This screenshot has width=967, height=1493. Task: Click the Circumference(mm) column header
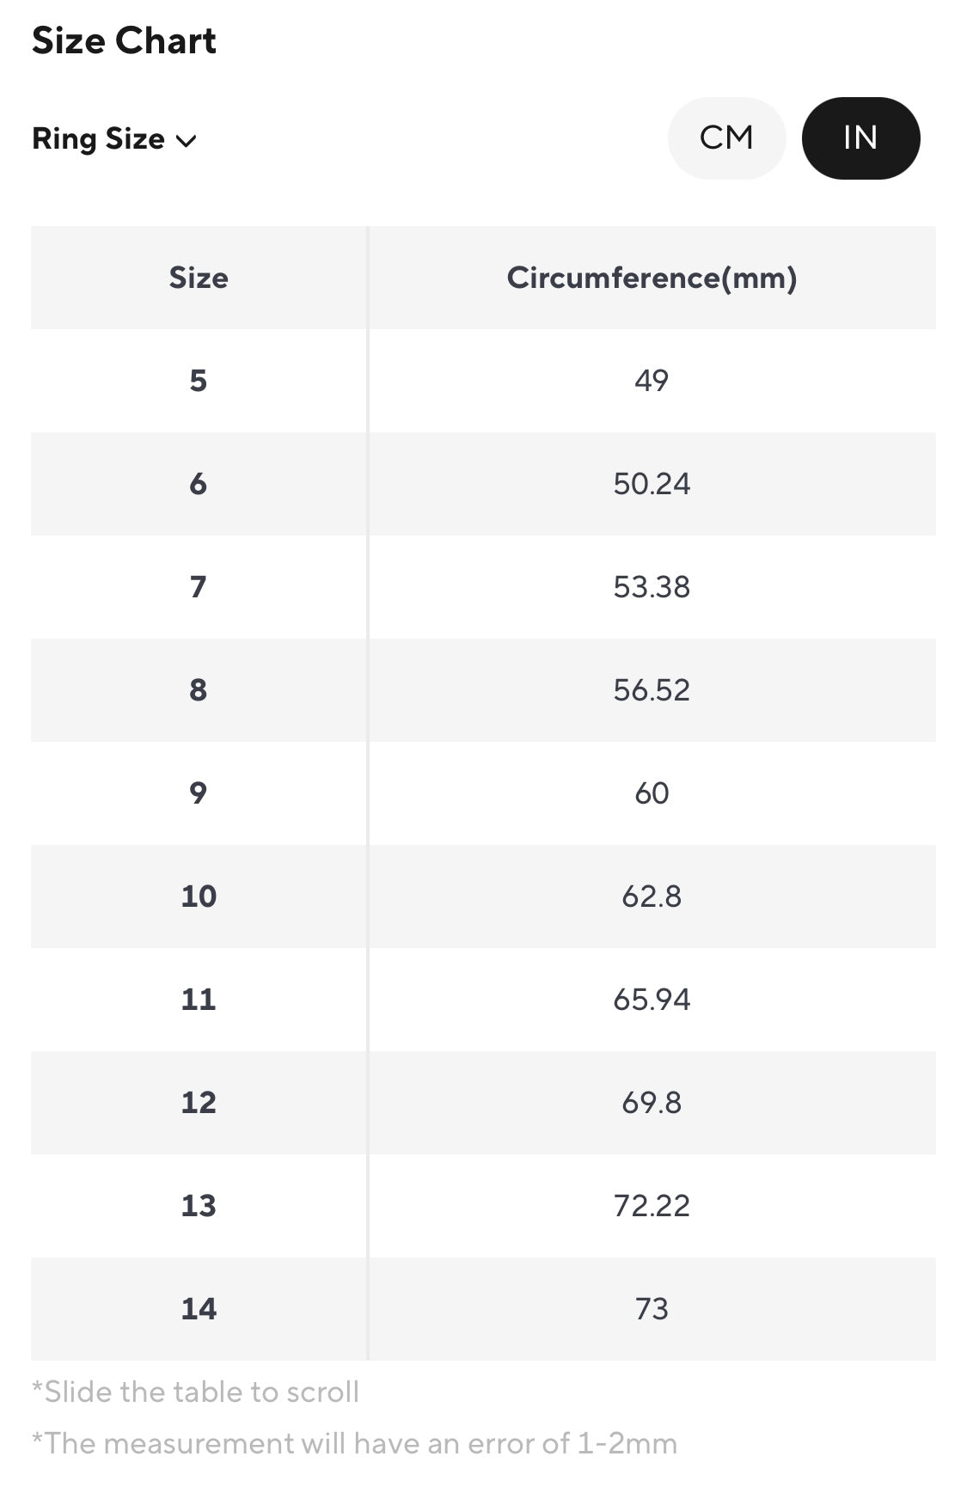(652, 278)
